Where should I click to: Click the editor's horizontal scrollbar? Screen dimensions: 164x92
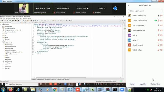[x=61, y=77]
